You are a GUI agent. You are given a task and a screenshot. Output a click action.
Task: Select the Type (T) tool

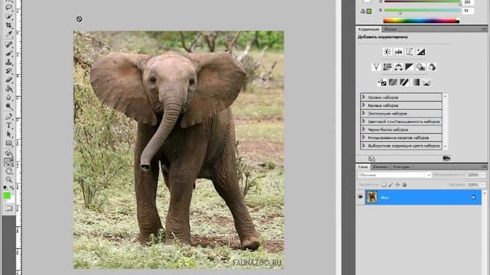(8, 125)
